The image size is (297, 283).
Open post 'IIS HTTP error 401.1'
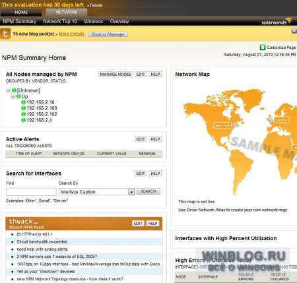[x=35, y=234]
